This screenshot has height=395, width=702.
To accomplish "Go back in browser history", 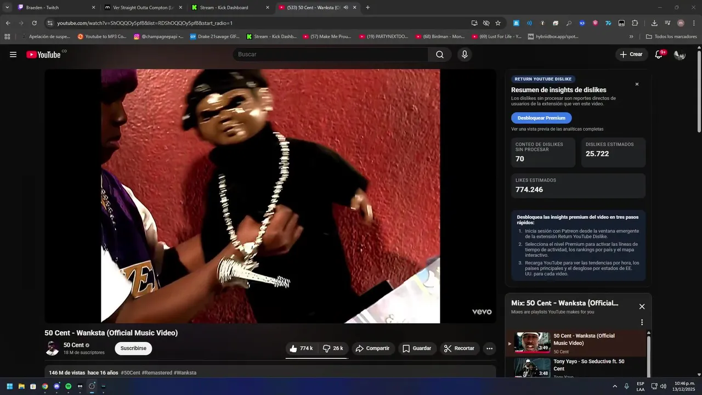I will click(x=8, y=23).
